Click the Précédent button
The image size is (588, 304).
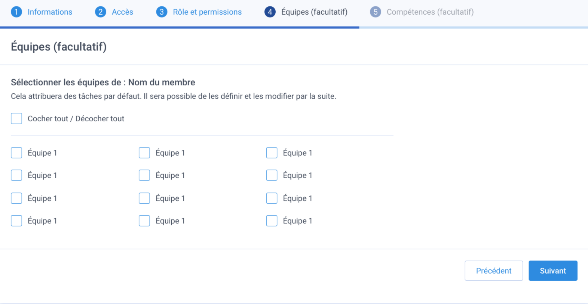tap(494, 271)
